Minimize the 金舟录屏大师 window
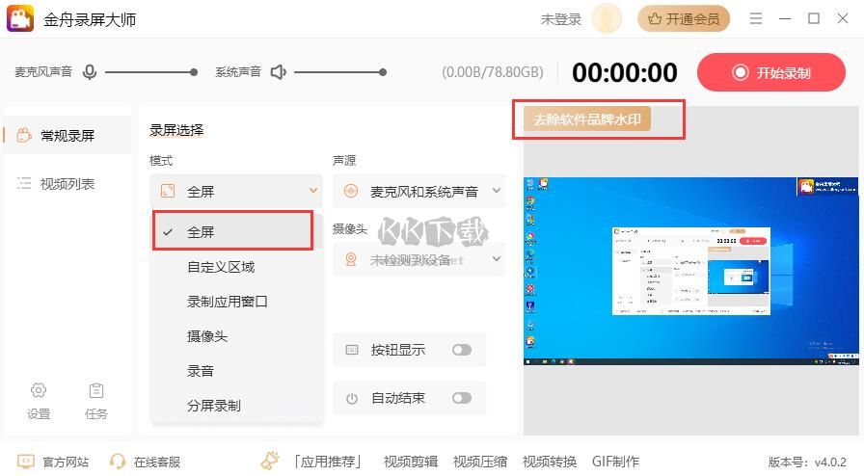This screenshot has height=476, width=864. pyautogui.click(x=785, y=18)
